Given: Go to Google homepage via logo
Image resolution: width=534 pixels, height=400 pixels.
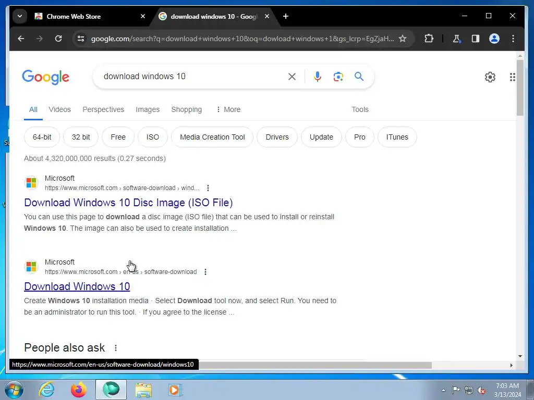Looking at the screenshot, I should [x=46, y=77].
